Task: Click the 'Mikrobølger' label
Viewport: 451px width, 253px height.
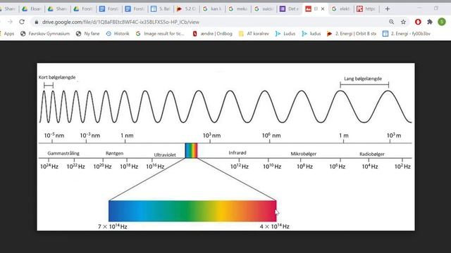Action: 304,154
